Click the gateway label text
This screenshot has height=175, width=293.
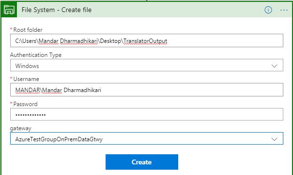point(21,128)
